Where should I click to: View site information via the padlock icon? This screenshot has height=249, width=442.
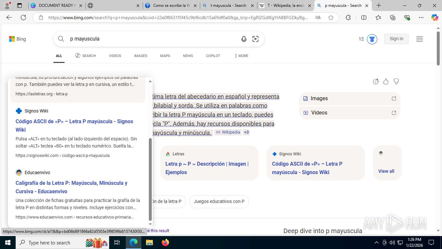[41, 18]
